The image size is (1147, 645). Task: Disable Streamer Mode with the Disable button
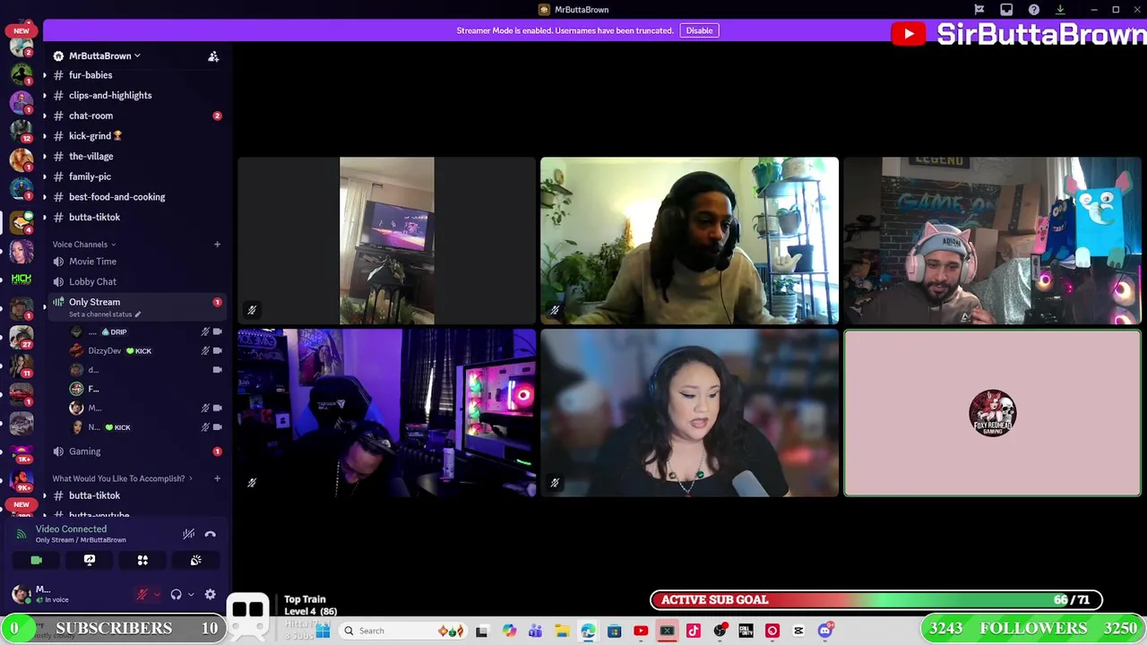[699, 30]
